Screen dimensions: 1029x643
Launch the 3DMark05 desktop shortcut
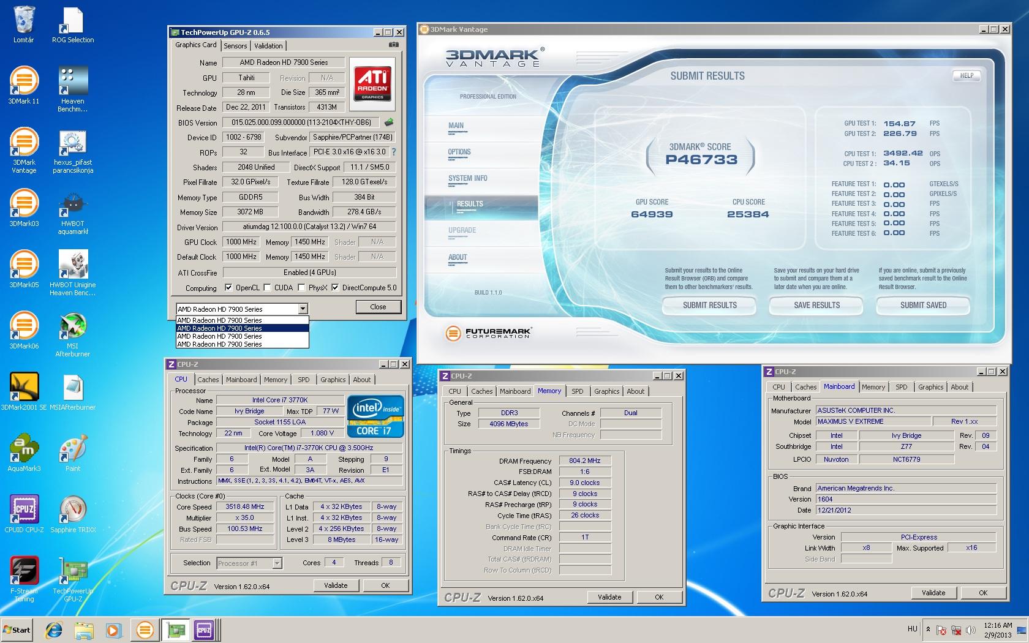coord(23,269)
